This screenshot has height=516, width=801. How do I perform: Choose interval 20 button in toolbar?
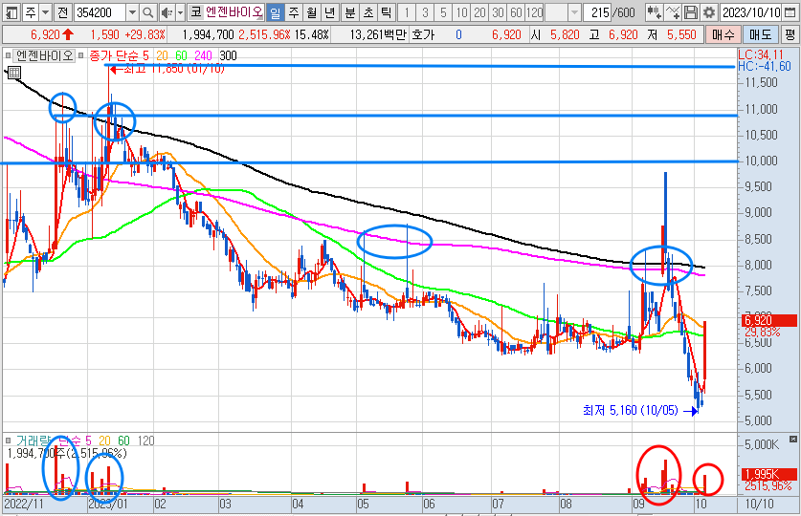pos(479,12)
